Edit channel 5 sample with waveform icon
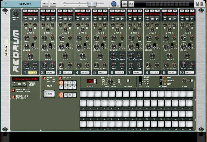207x142 pixels. (105, 19)
